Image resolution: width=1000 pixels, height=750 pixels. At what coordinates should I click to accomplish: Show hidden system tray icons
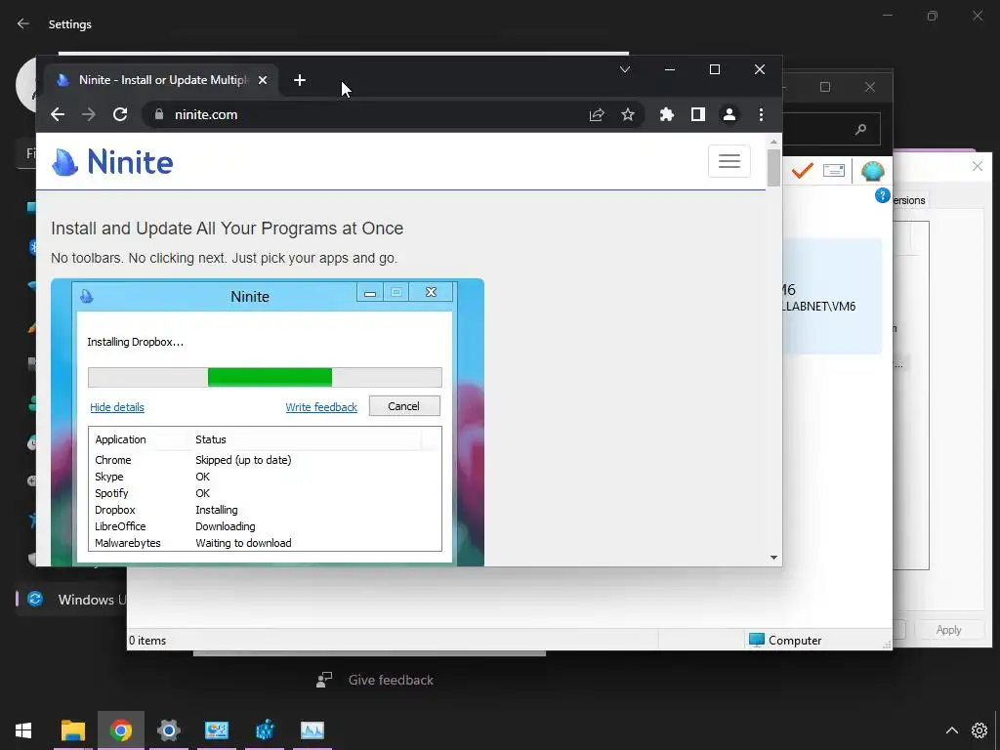point(951,730)
